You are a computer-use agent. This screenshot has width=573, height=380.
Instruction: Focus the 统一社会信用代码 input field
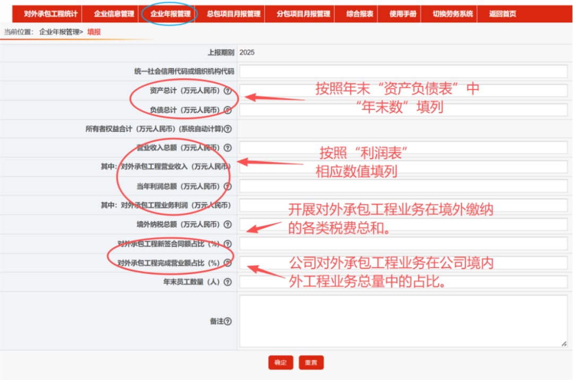[x=403, y=72]
